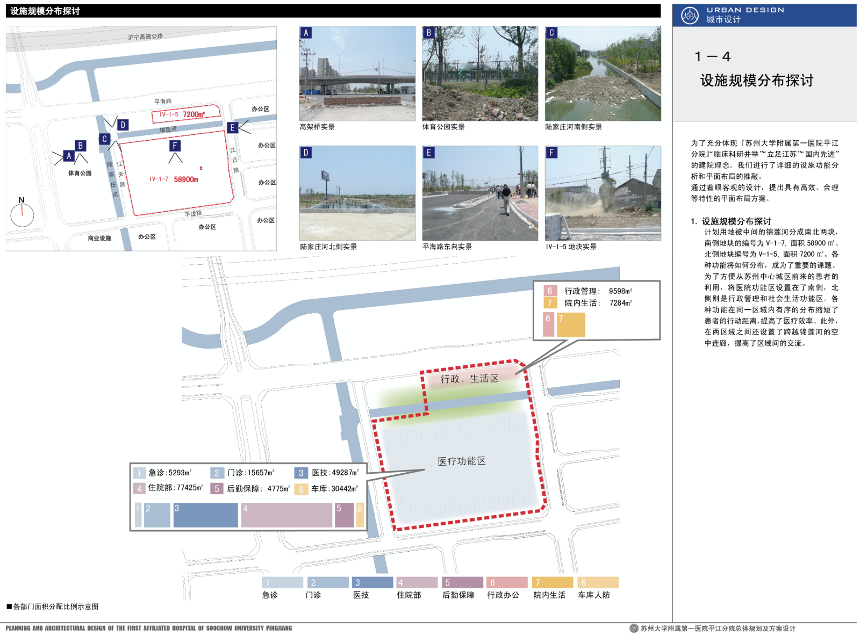Click the blue A badge on 高架桥实景 photo
This screenshot has height=636, width=860.
[x=306, y=33]
